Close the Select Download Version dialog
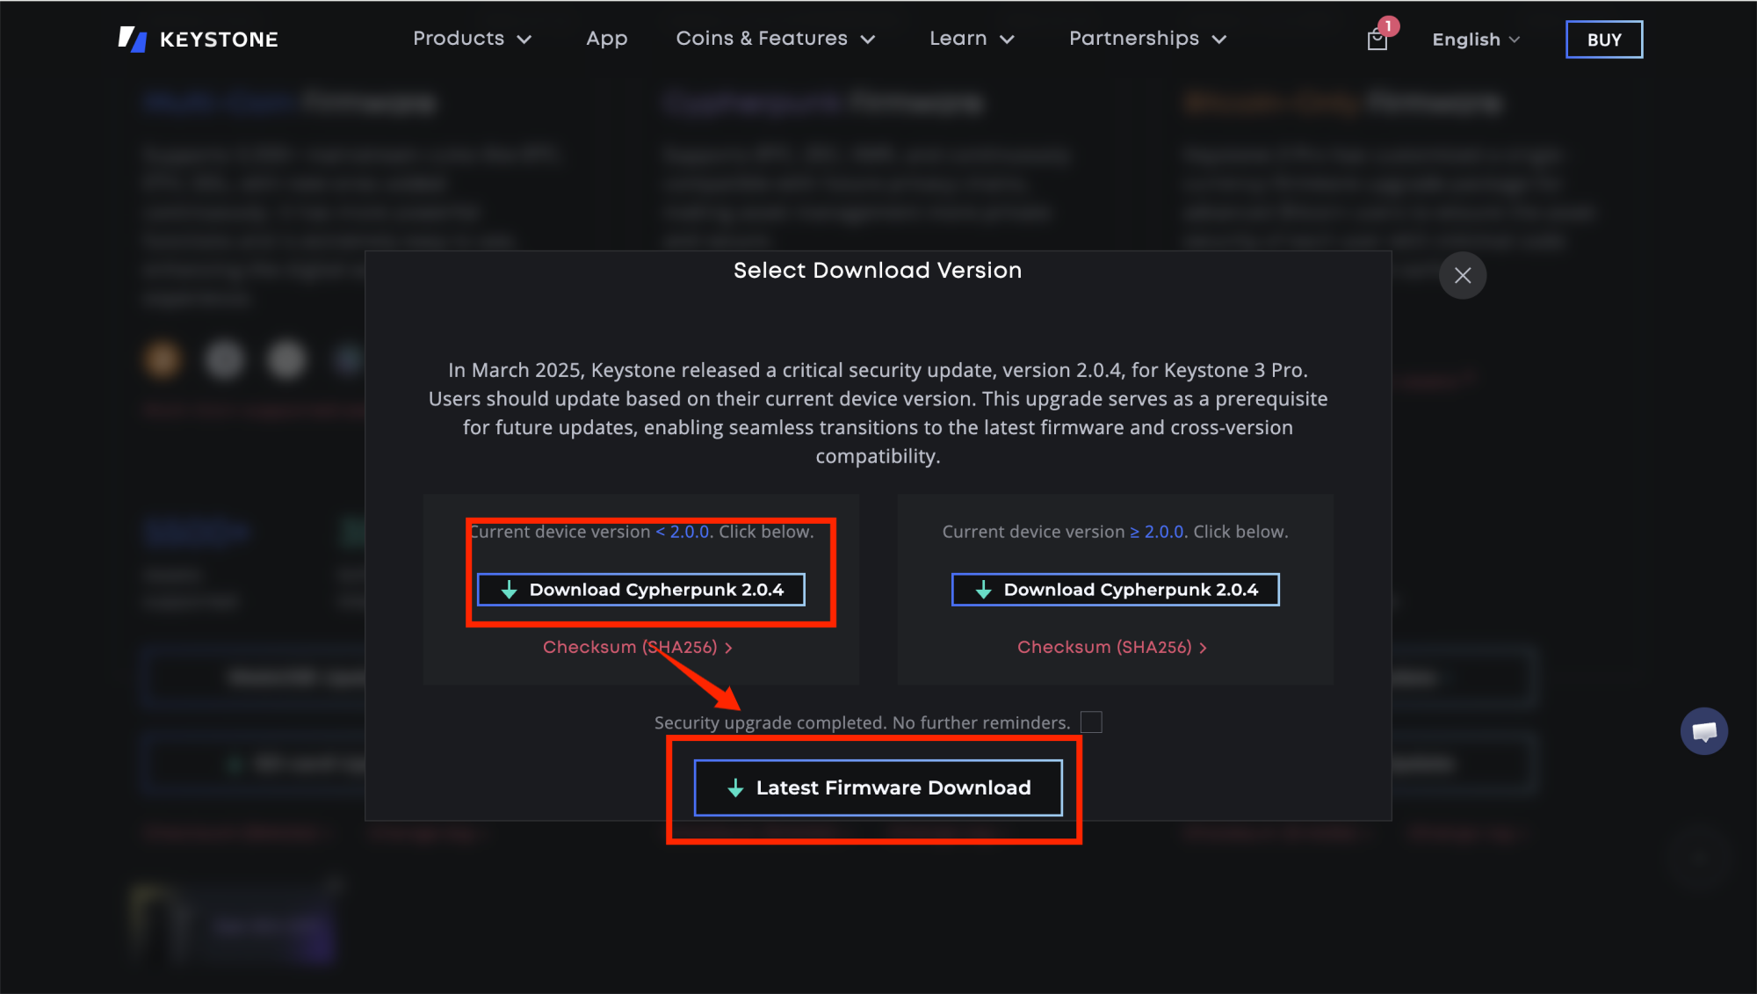 1462,275
